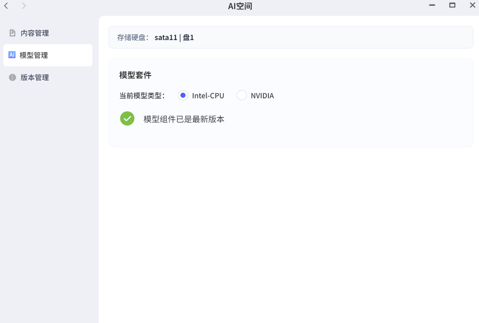This screenshot has width=479, height=323.
Task: Click the 模型组件已是最新版本 status text
Action: pyautogui.click(x=183, y=119)
